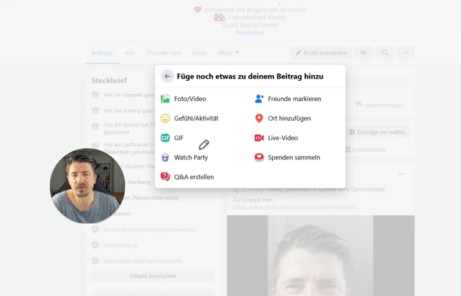Click the circular webcam overlay video
The width and height of the screenshot is (462, 296).
click(x=87, y=186)
